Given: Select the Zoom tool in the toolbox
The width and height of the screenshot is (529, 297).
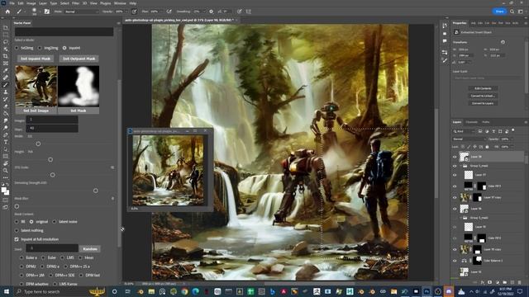Looking at the screenshot, I should pos(6,171).
